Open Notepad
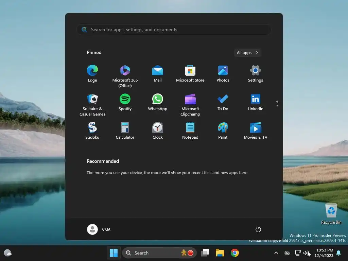The image size is (348, 261). (x=190, y=131)
